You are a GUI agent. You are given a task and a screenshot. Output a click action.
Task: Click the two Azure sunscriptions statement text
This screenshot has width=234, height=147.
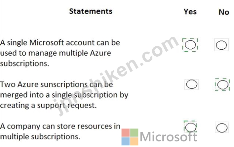[64, 95]
